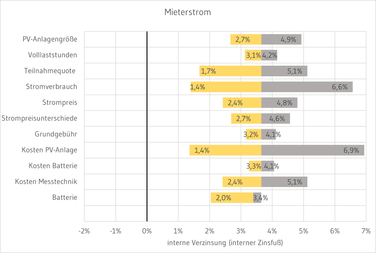Click the 6,9% data label
376x253 pixels.
coord(351,150)
